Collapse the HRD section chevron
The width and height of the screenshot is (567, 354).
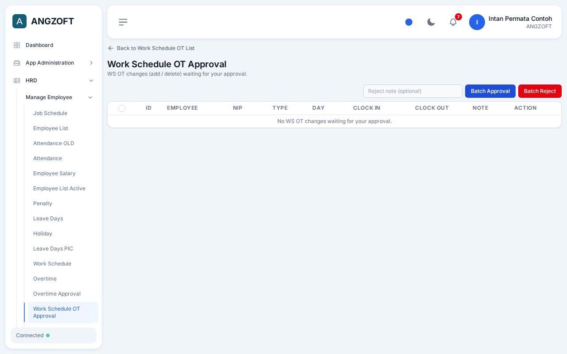pyautogui.click(x=91, y=81)
